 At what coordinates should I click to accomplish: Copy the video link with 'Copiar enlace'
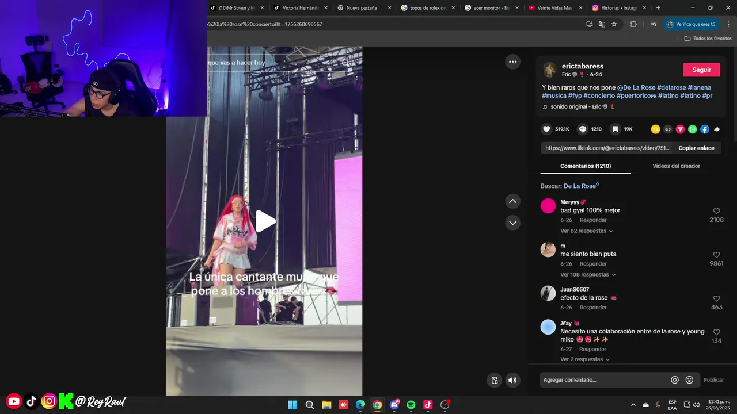coord(696,148)
